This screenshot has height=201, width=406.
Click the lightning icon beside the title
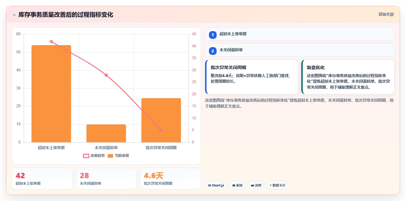(x=14, y=15)
